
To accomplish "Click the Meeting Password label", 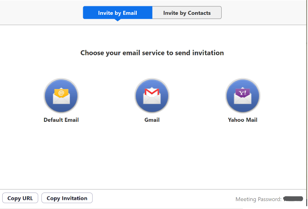I will pyautogui.click(x=259, y=199).
